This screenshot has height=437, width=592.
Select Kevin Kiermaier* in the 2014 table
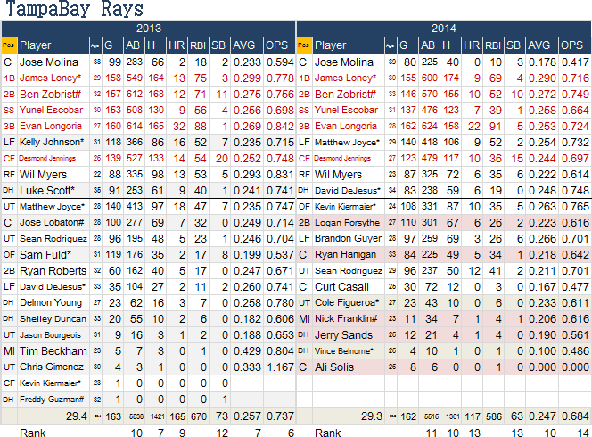(x=345, y=207)
